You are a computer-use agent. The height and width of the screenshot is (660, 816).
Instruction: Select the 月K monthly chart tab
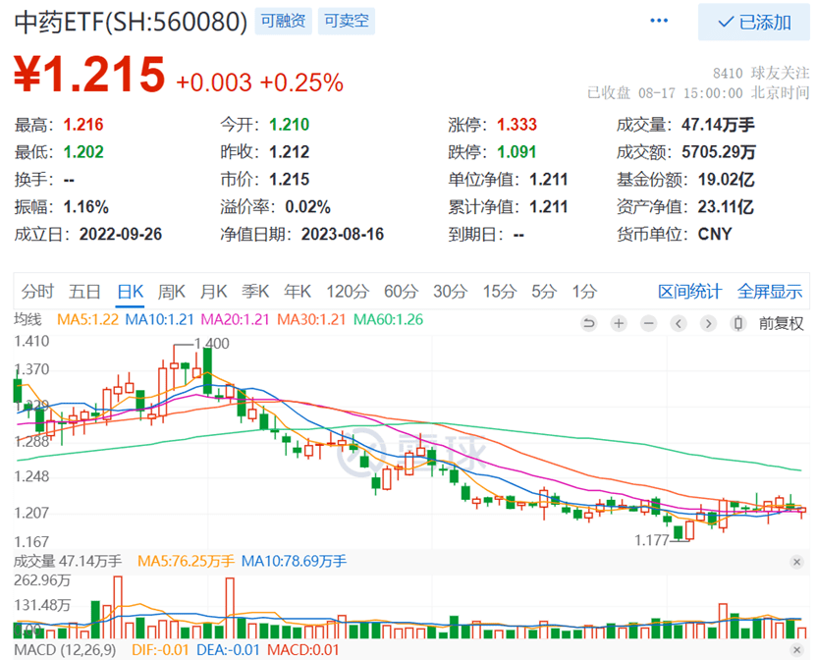213,291
